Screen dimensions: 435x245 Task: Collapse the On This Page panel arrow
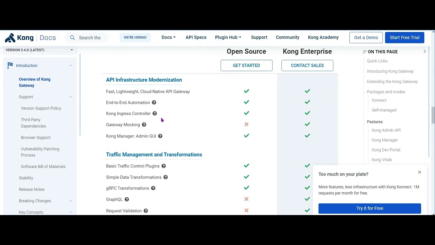424,51
